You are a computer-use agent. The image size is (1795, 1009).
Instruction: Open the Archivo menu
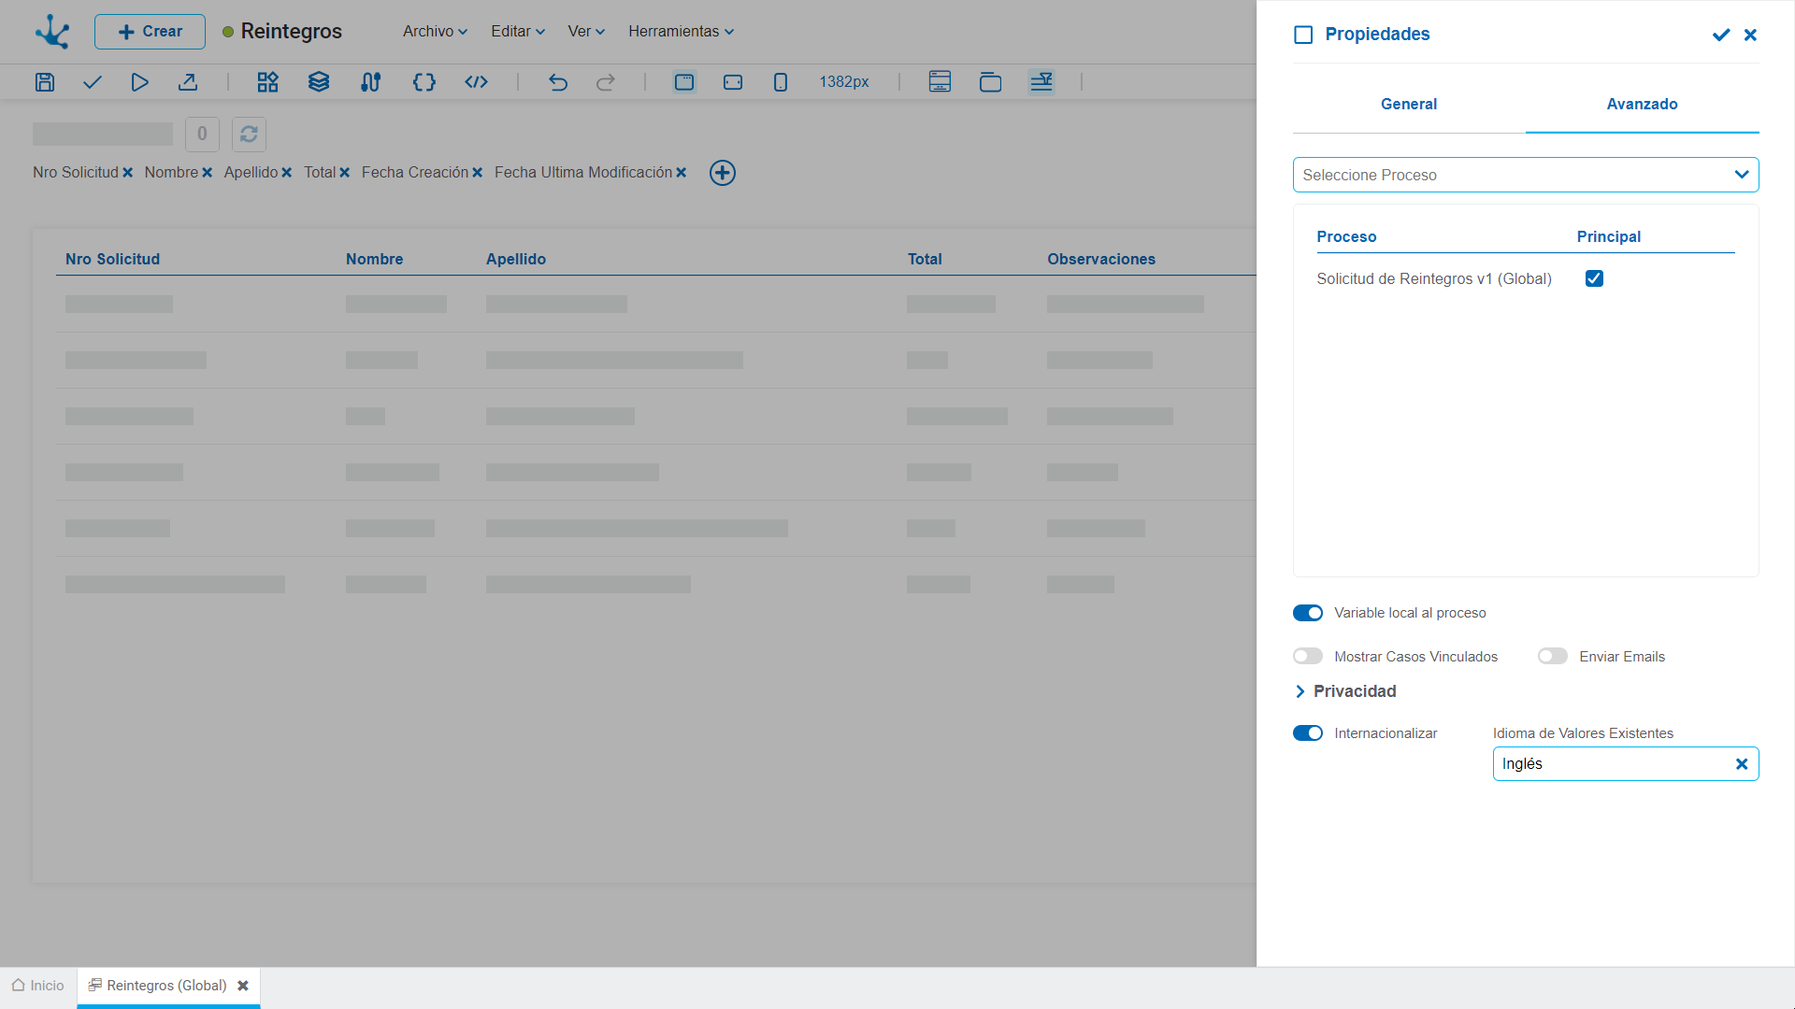[x=435, y=32]
